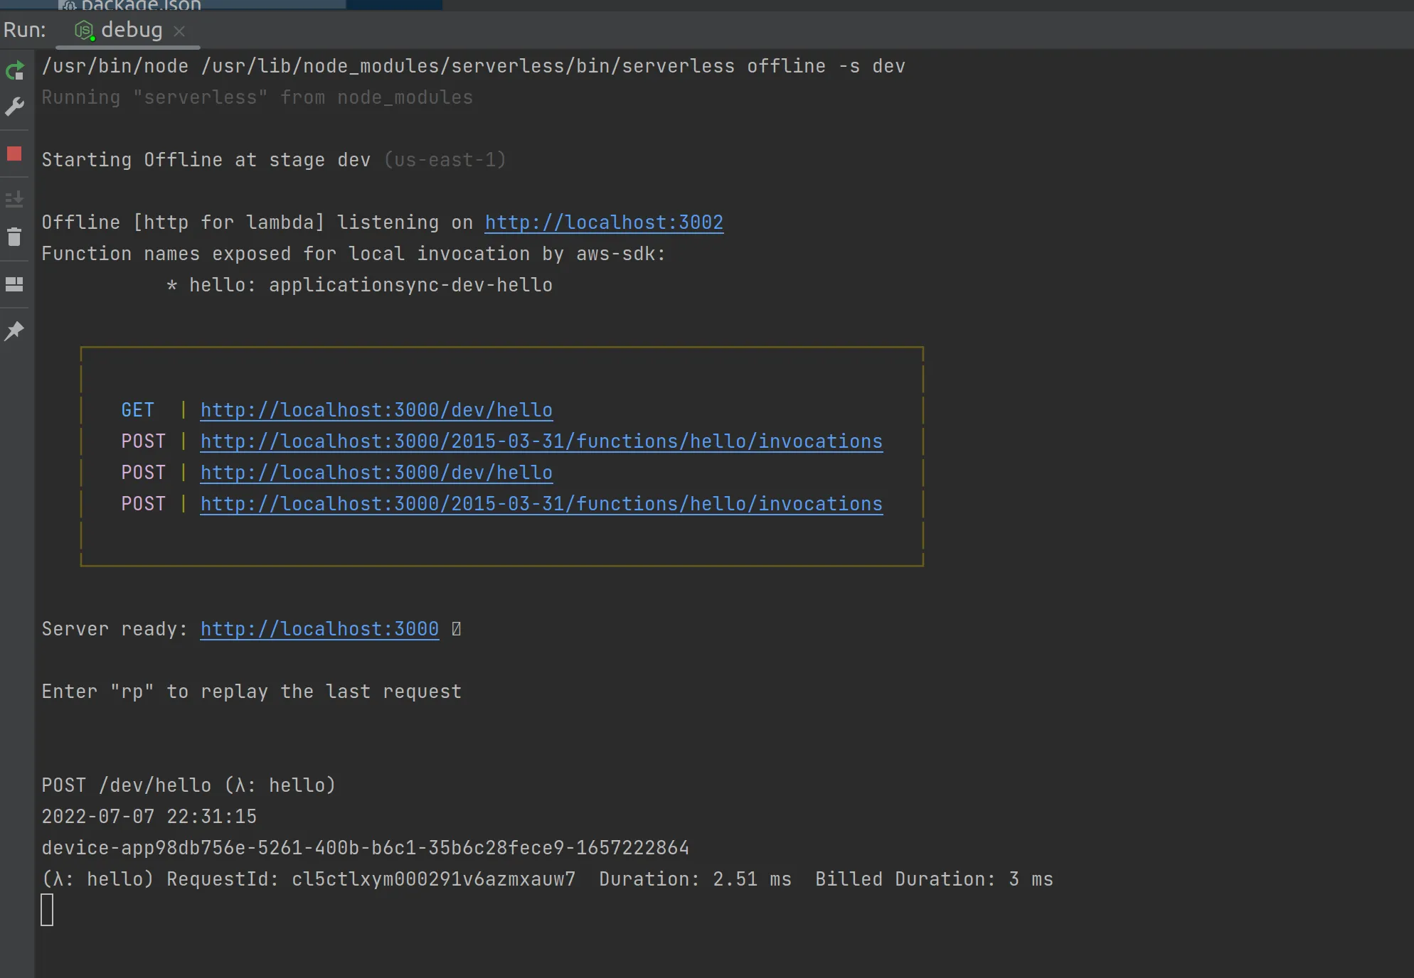The height and width of the screenshot is (978, 1414).
Task: Pin the debug tab with pin icon
Action: [14, 331]
